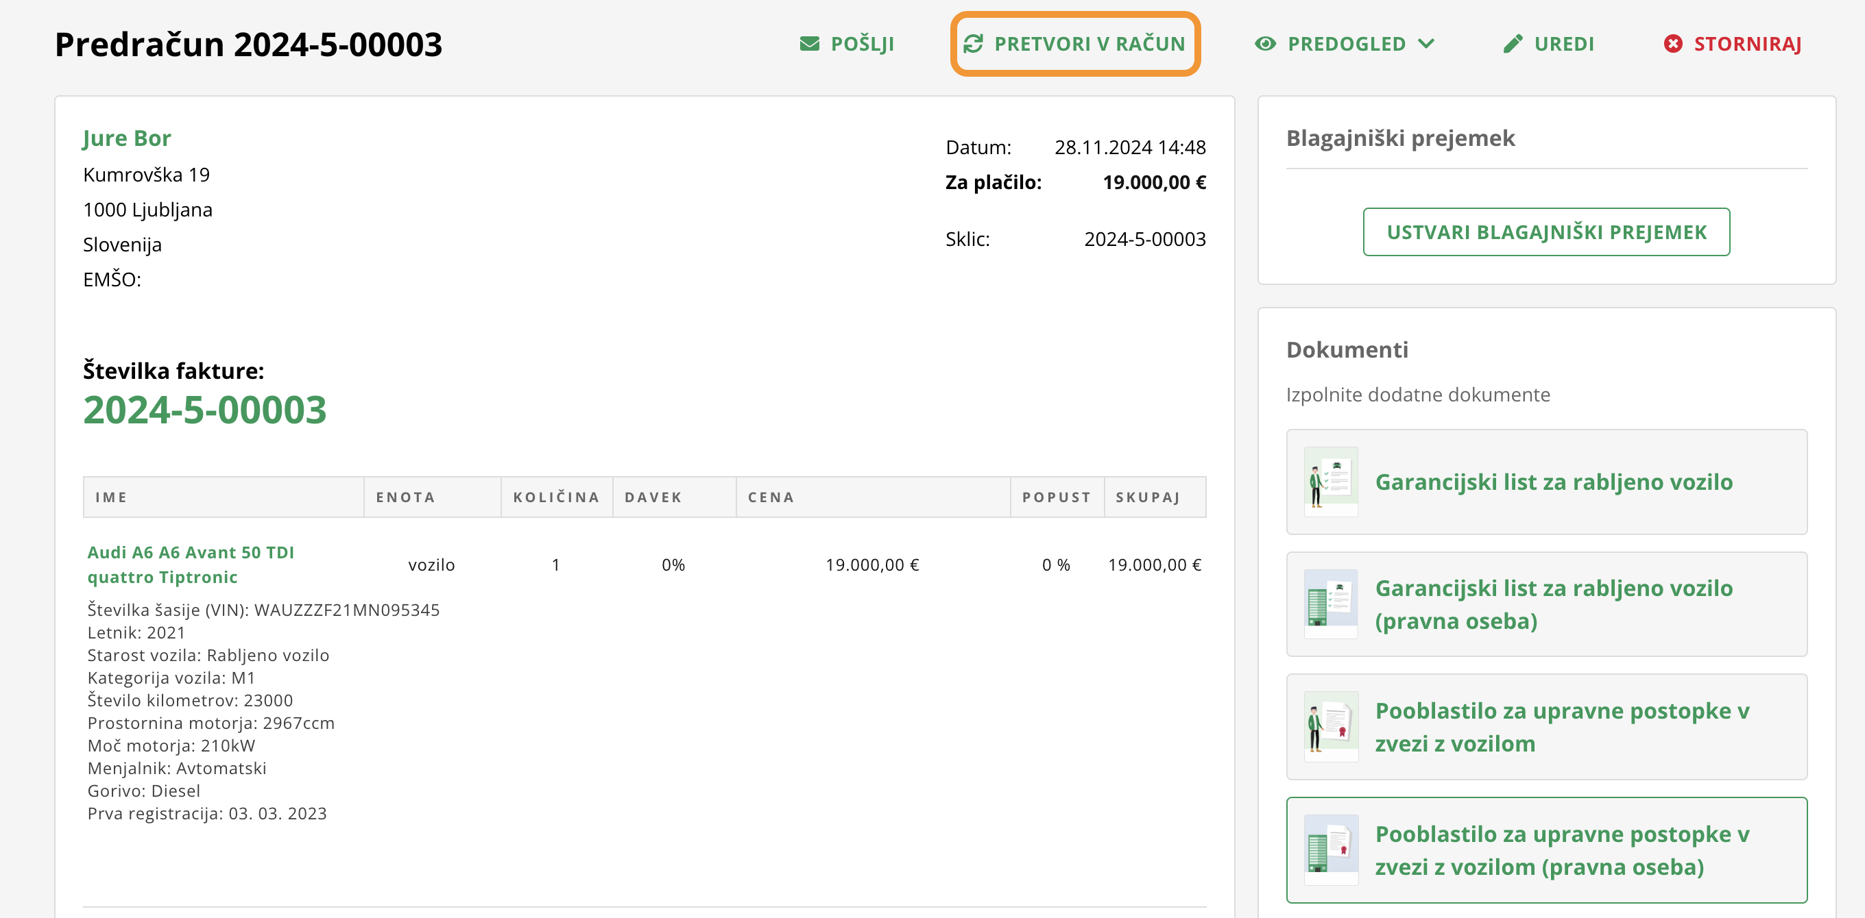1865x918 pixels.
Task: Open Pooblastilo za upravne postopke (pravna oseba)
Action: 1546,850
